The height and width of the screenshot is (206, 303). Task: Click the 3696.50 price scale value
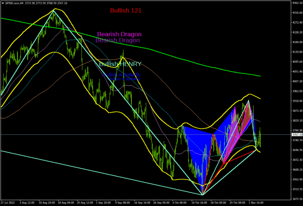point(297,150)
